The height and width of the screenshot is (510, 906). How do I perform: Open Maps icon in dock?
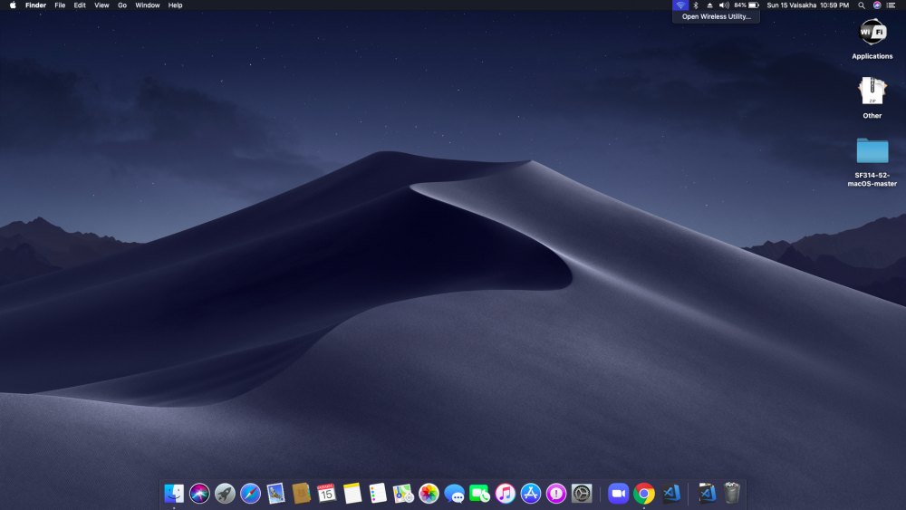(x=403, y=494)
